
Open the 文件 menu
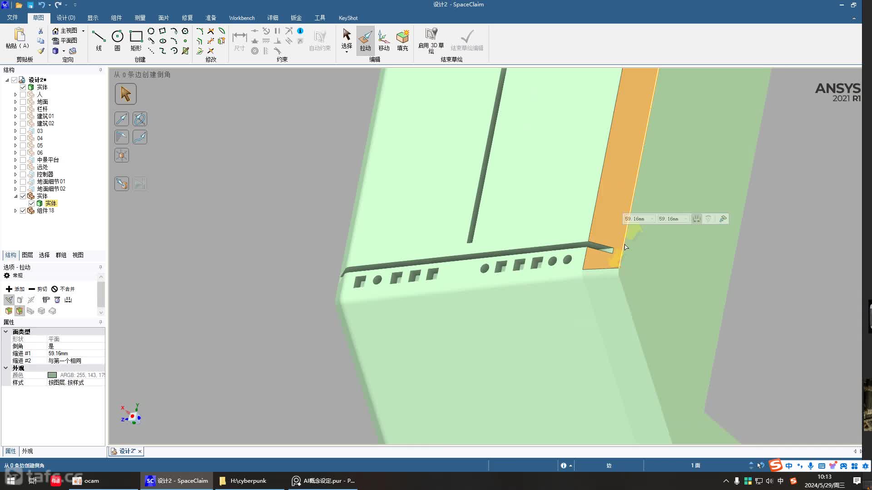[x=12, y=18]
